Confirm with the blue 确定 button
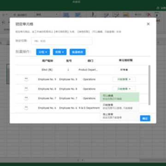The width and height of the screenshot is (166, 166). (145, 119)
